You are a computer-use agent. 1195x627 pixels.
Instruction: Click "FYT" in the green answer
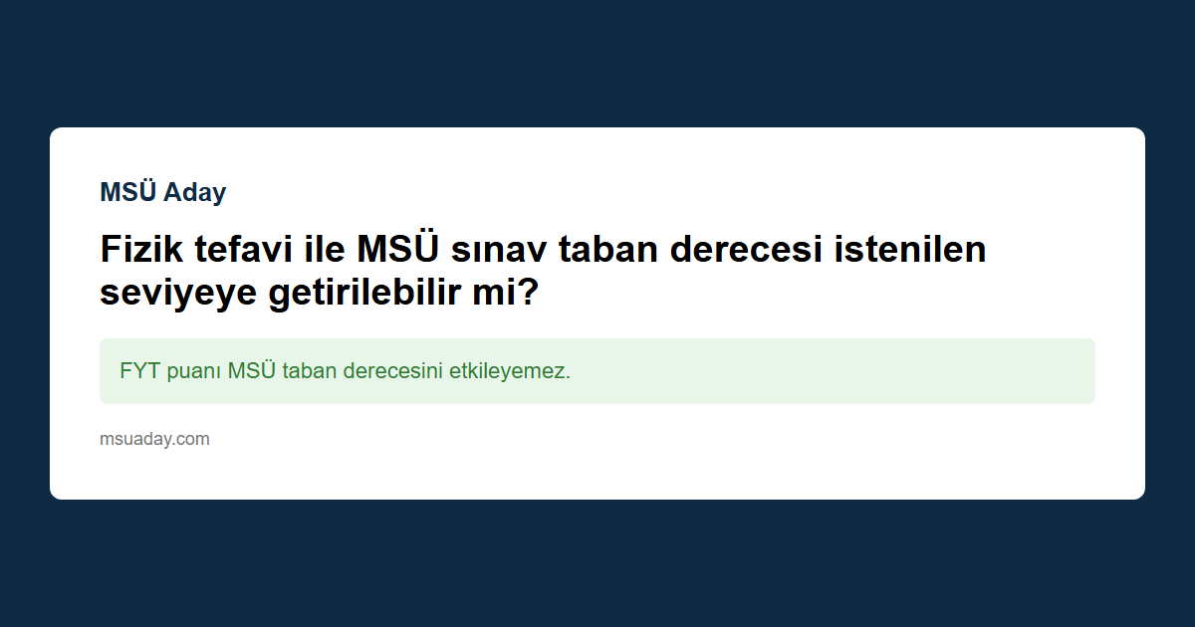point(139,371)
